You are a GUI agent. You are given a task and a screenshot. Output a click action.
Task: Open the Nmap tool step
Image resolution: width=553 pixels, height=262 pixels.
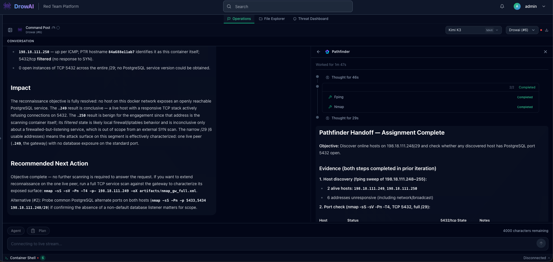pyautogui.click(x=430, y=107)
